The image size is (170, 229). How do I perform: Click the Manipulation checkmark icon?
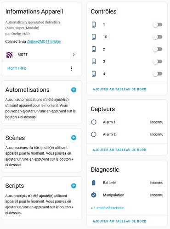pyautogui.click(x=94, y=195)
